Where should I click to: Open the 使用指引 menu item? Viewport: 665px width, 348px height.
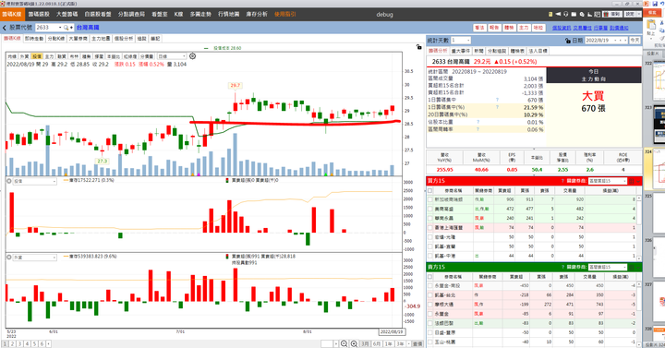(x=285, y=14)
